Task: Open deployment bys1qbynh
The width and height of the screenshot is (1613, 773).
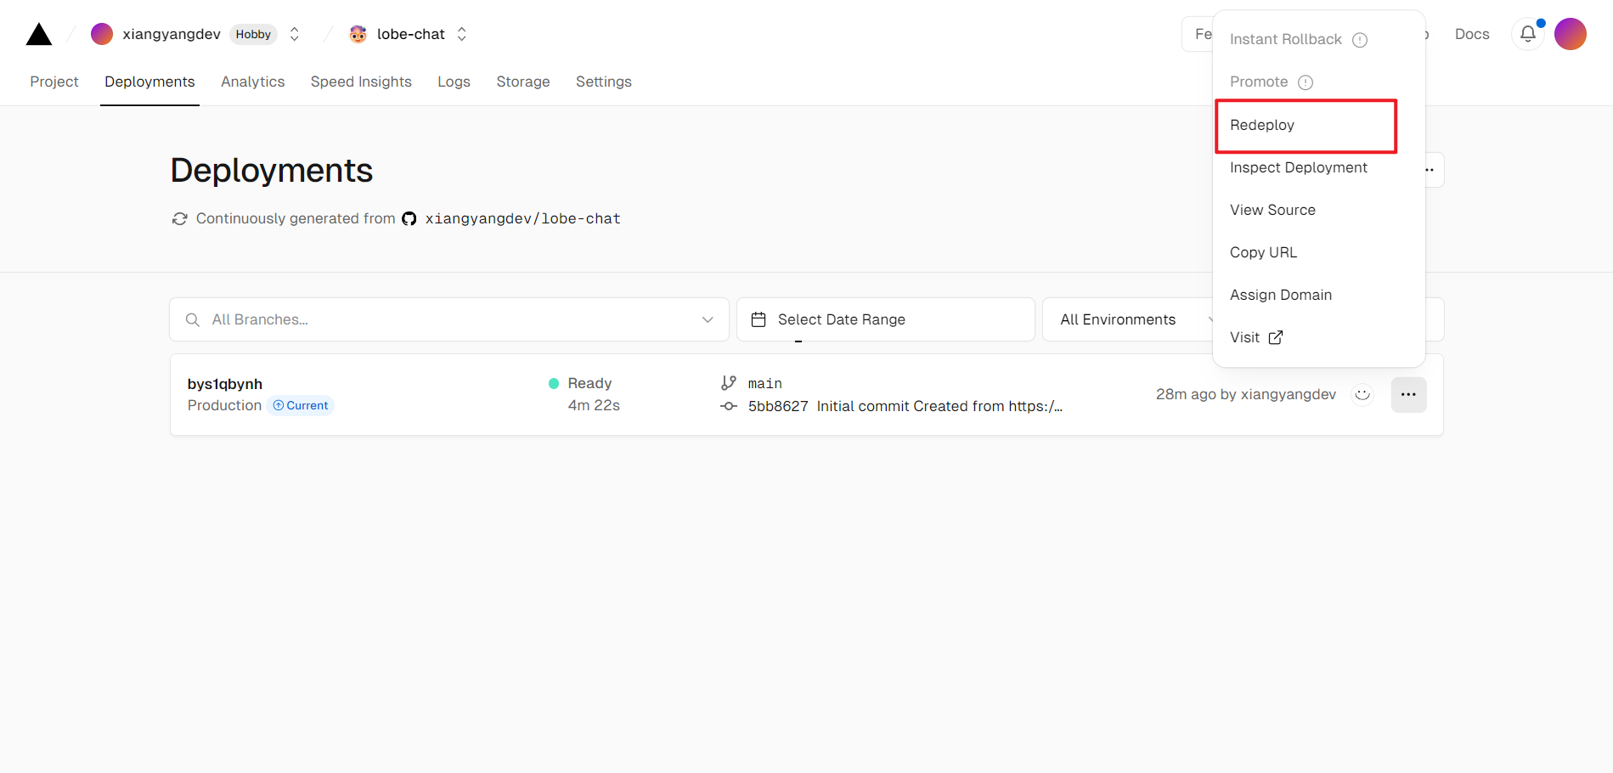Action: 225,384
